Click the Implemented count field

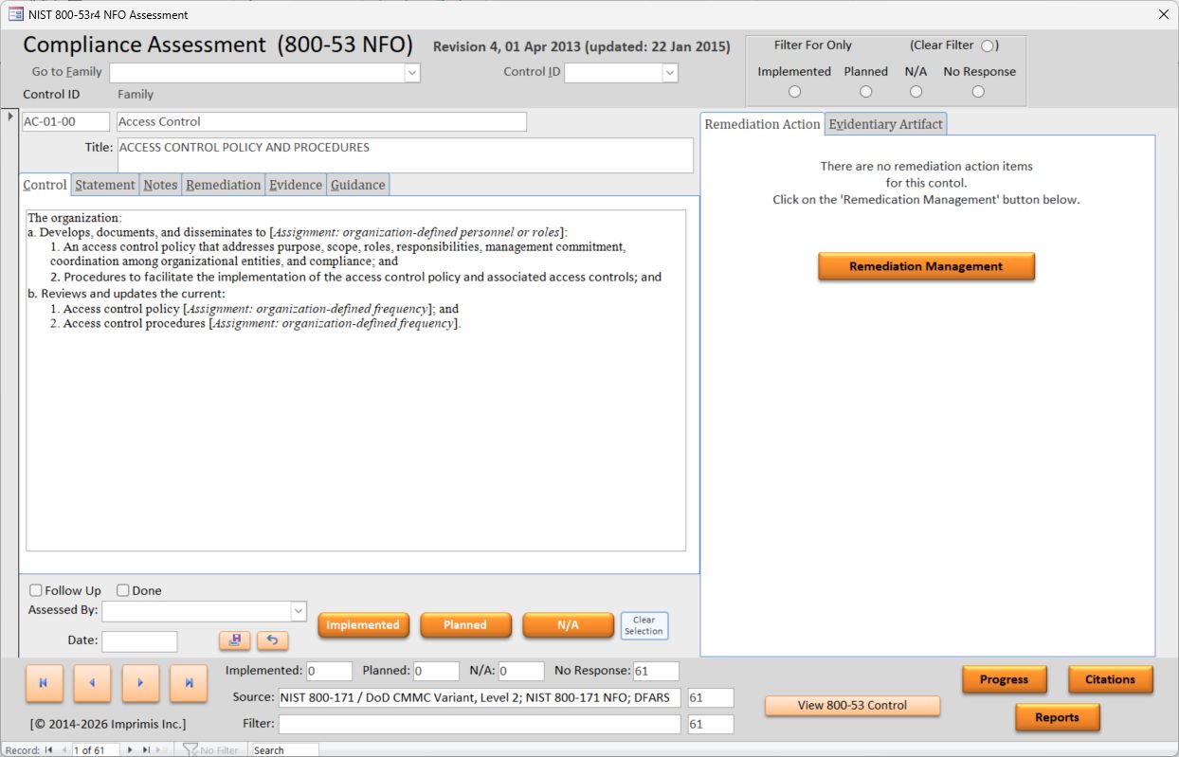coord(329,671)
